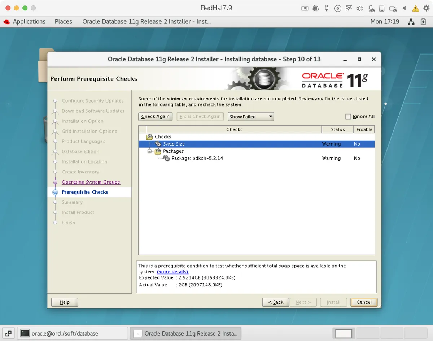Viewport: 433px width, 341px height.
Task: Collapse the Packages tree node
Action: [x=149, y=151]
